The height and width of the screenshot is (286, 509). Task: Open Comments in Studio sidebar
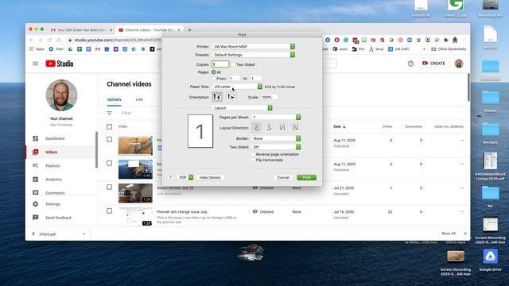(55, 193)
